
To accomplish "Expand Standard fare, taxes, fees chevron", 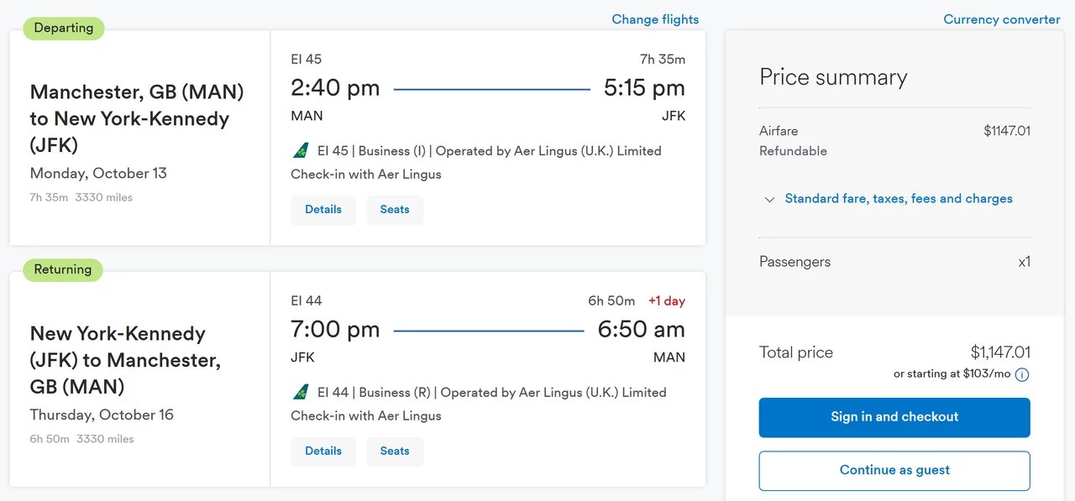I will (x=769, y=200).
